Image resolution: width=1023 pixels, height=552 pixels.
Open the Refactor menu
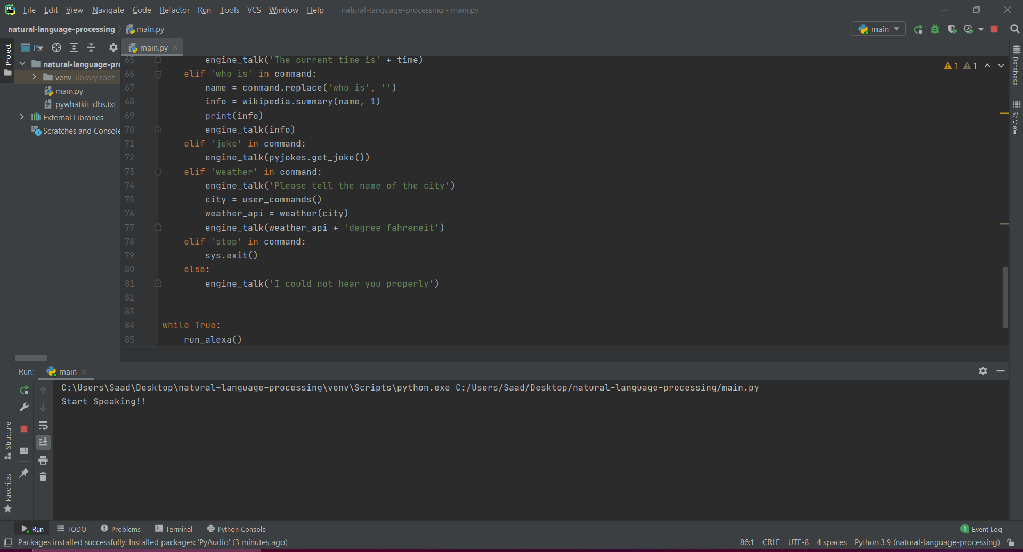point(174,10)
